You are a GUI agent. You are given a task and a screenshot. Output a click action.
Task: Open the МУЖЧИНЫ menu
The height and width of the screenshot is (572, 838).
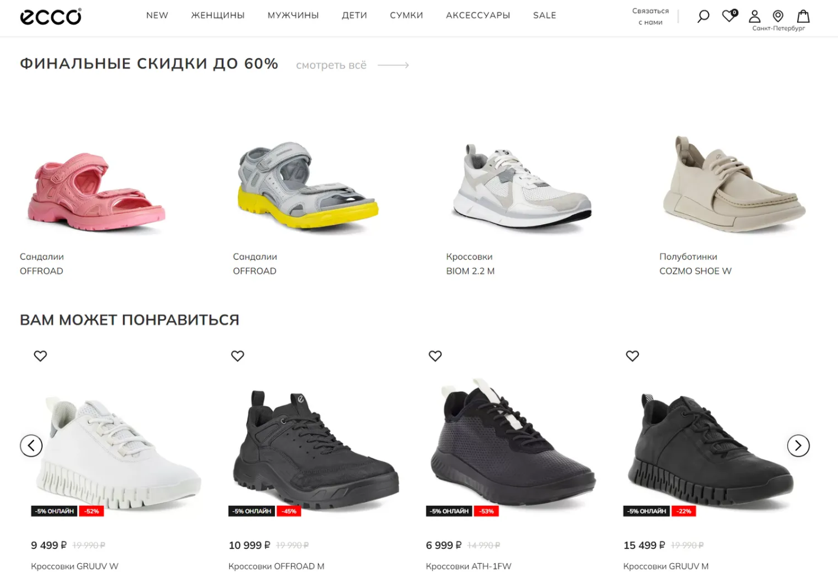[x=293, y=15]
